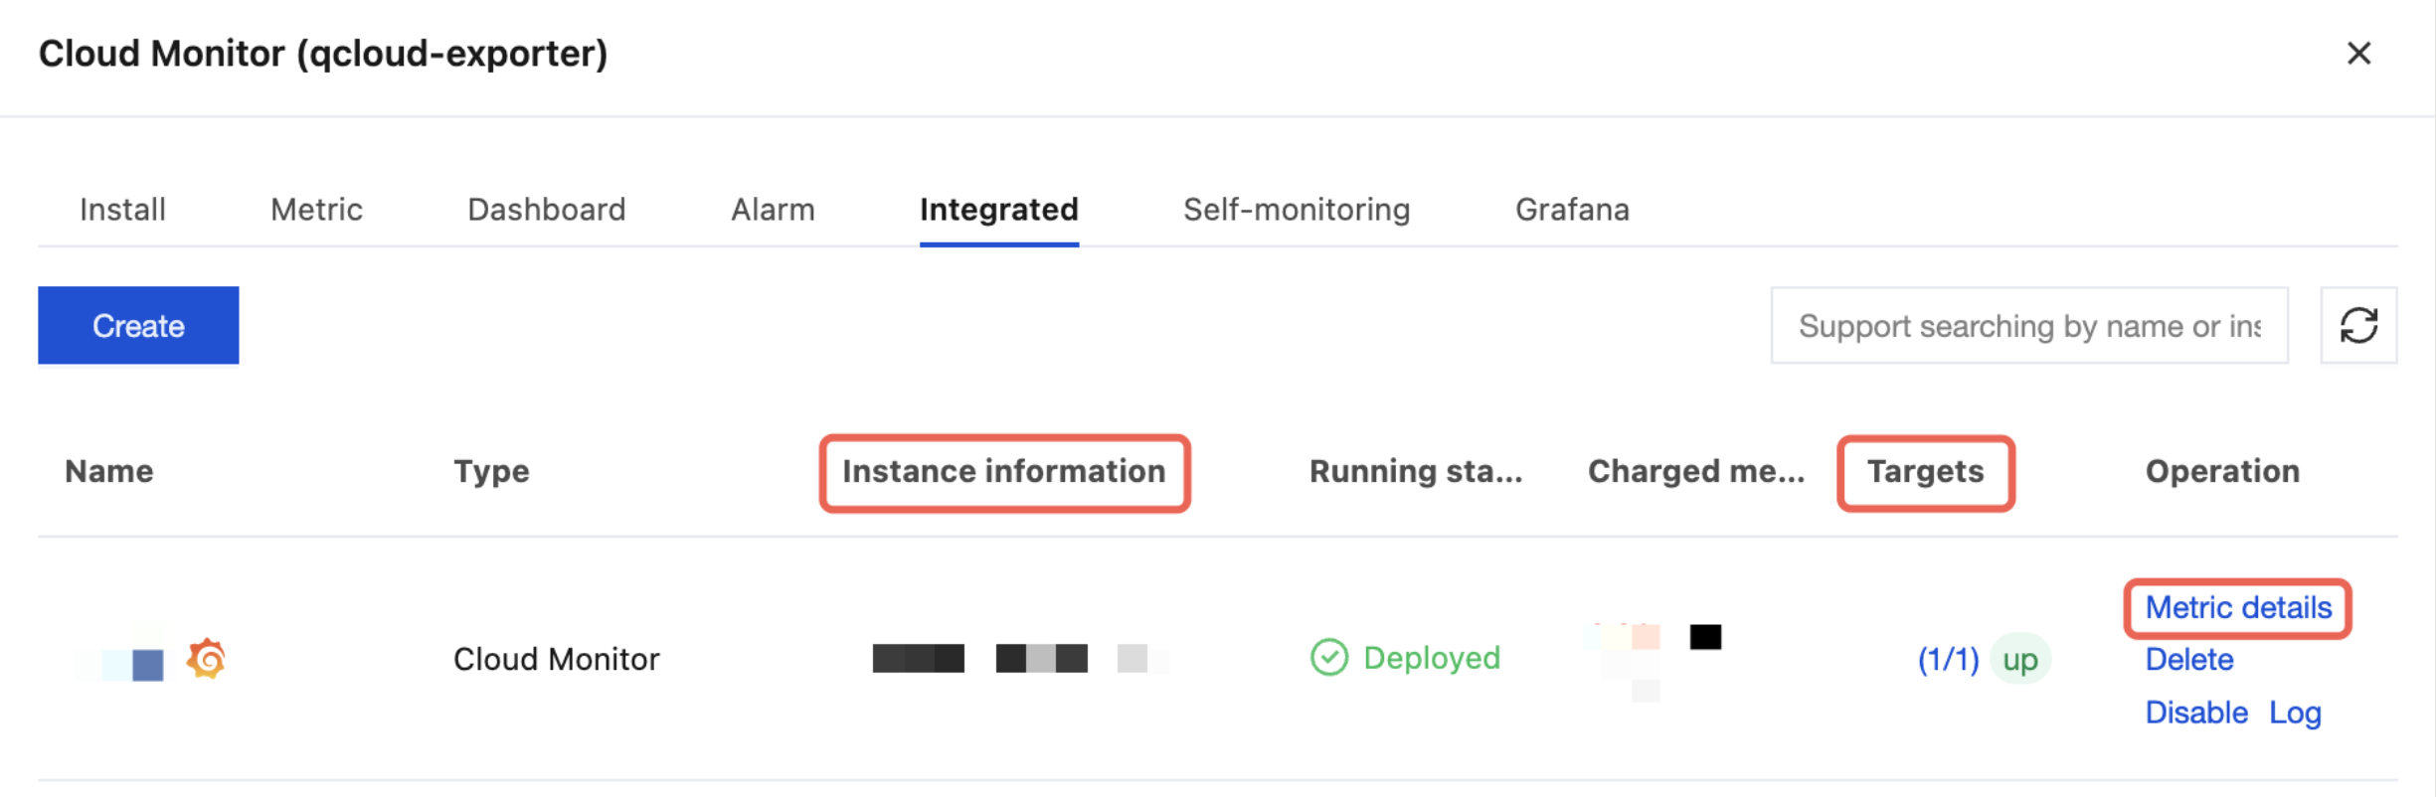
Task: Focus the name or instance search field
Action: 2028,326
